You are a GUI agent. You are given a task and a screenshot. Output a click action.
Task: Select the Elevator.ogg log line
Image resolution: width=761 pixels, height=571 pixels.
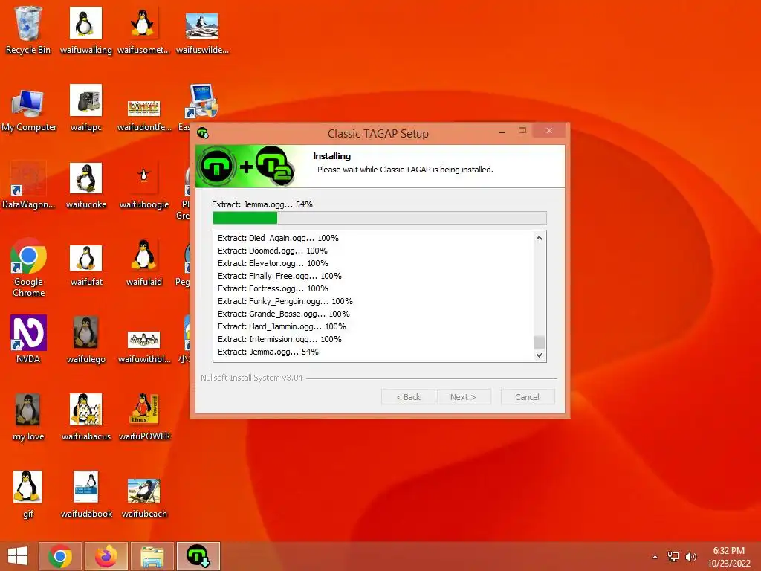pyautogui.click(x=273, y=263)
